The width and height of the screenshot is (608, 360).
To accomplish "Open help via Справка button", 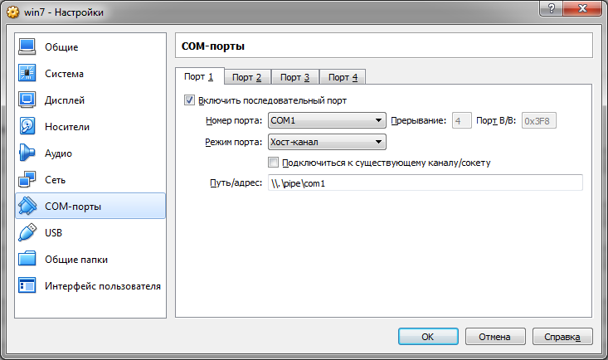I will coord(562,336).
